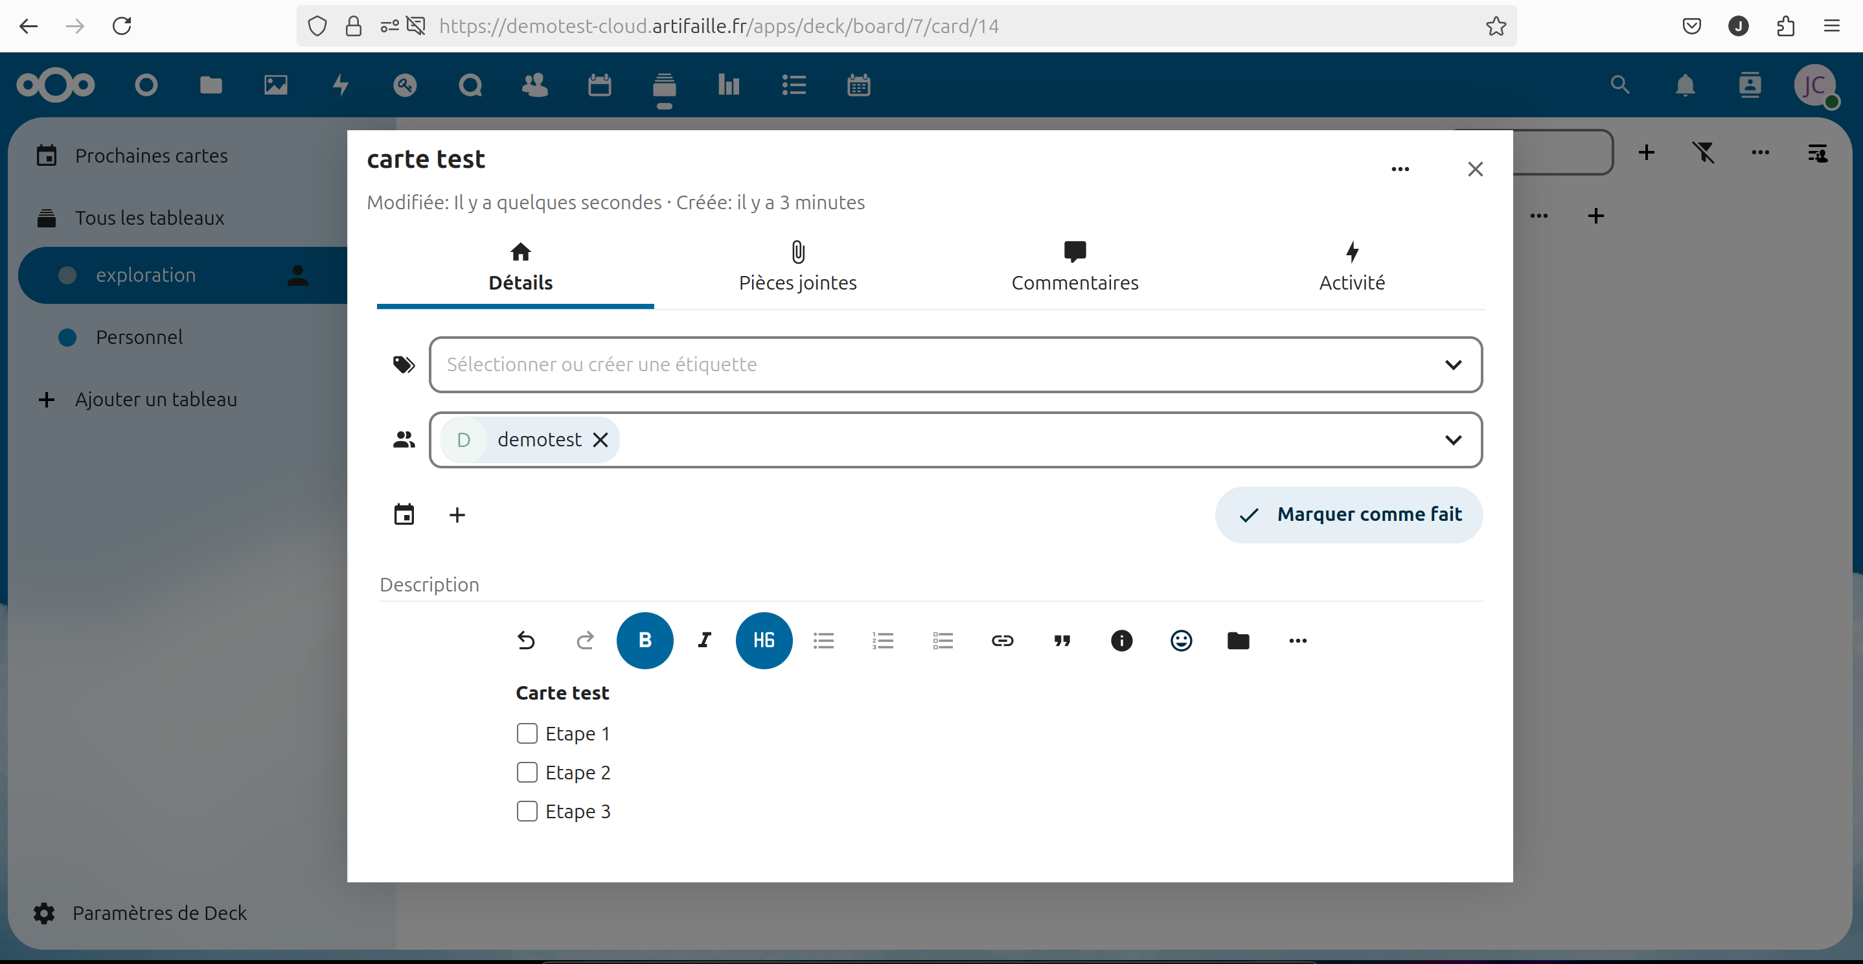Insert a numbered list
This screenshot has height=964, width=1863.
click(883, 640)
